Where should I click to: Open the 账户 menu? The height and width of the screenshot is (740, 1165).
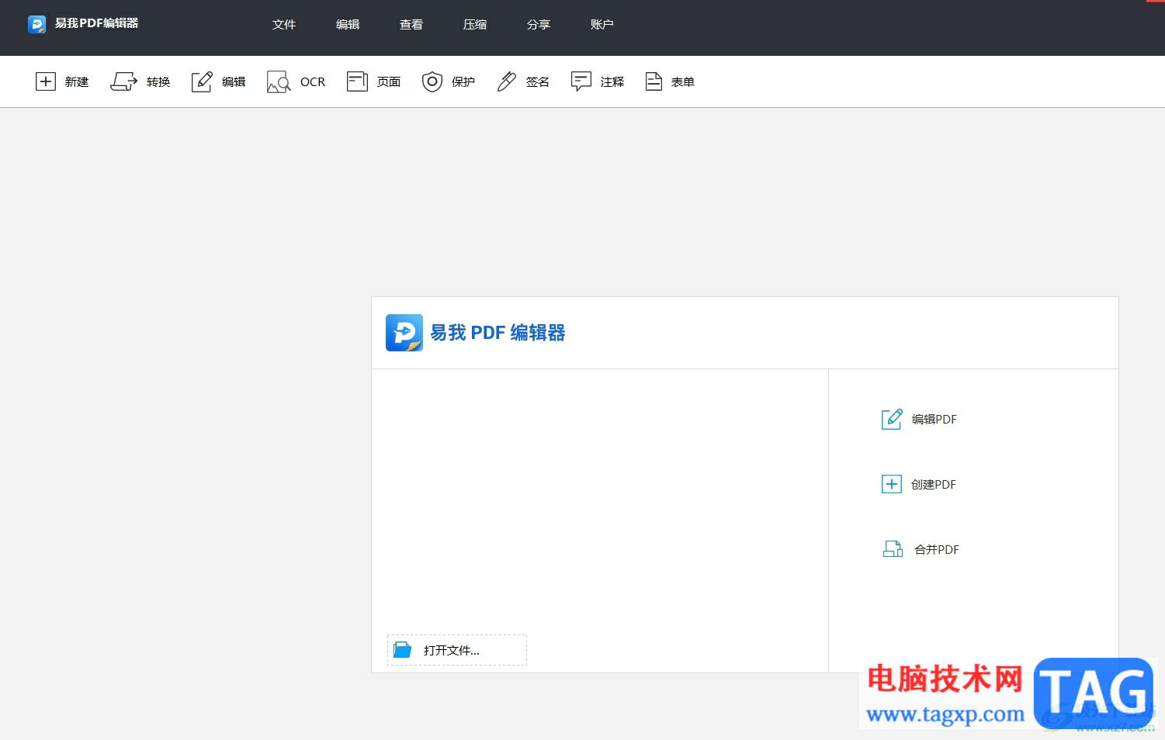(602, 24)
